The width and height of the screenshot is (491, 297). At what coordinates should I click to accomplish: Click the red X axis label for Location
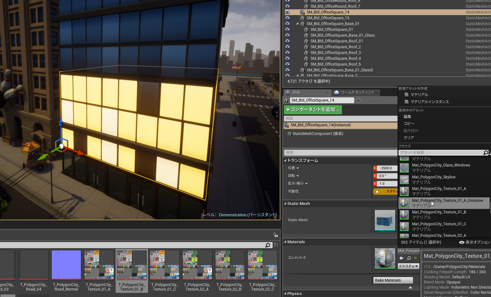click(374, 168)
